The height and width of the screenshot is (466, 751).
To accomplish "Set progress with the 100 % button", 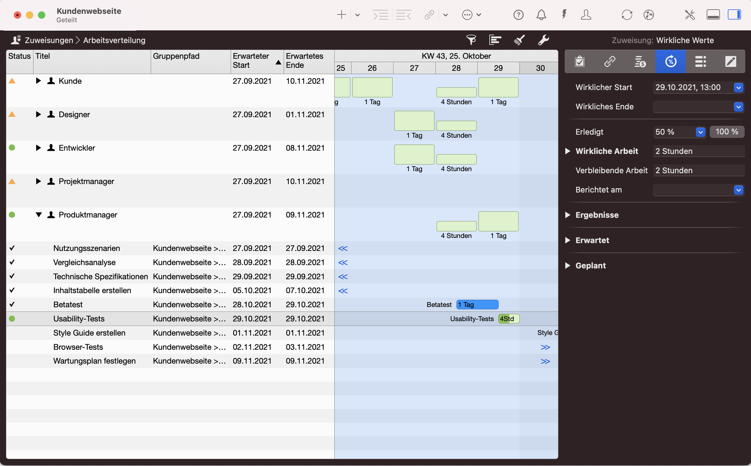I will click(727, 132).
